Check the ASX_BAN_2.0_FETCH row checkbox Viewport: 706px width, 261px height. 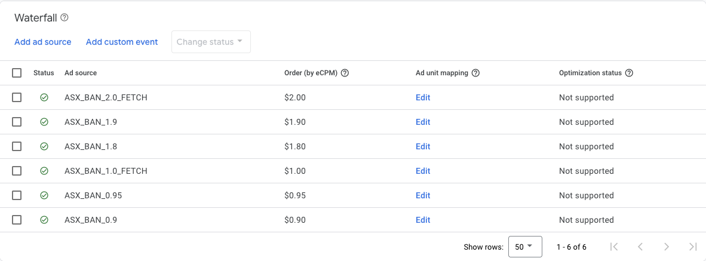click(x=17, y=97)
